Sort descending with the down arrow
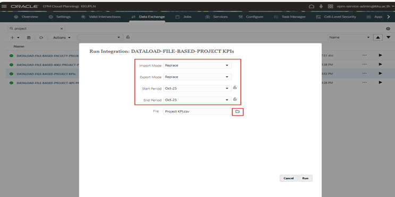Image resolution: width=395 pixels, height=197 pixels. (389, 37)
